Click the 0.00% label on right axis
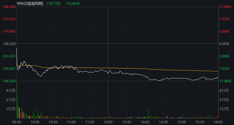Viewport: 234px width, 125px height. click(x=224, y=44)
